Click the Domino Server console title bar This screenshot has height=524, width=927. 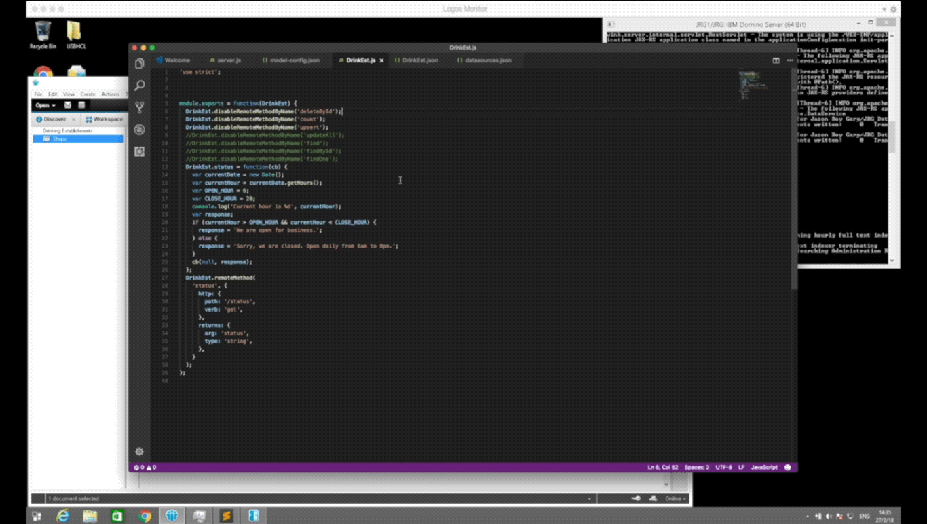tap(751, 24)
